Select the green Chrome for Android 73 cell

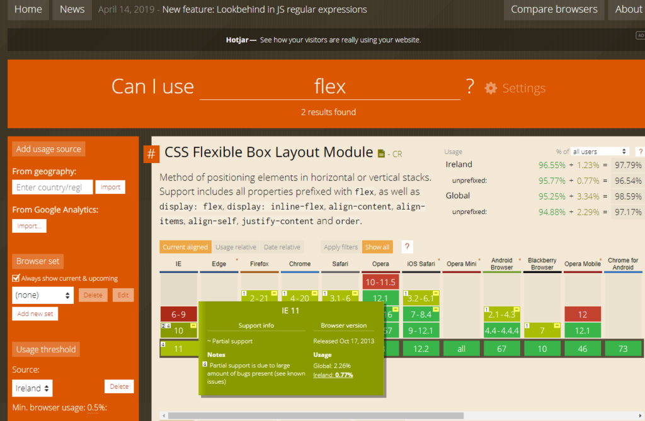(x=623, y=348)
